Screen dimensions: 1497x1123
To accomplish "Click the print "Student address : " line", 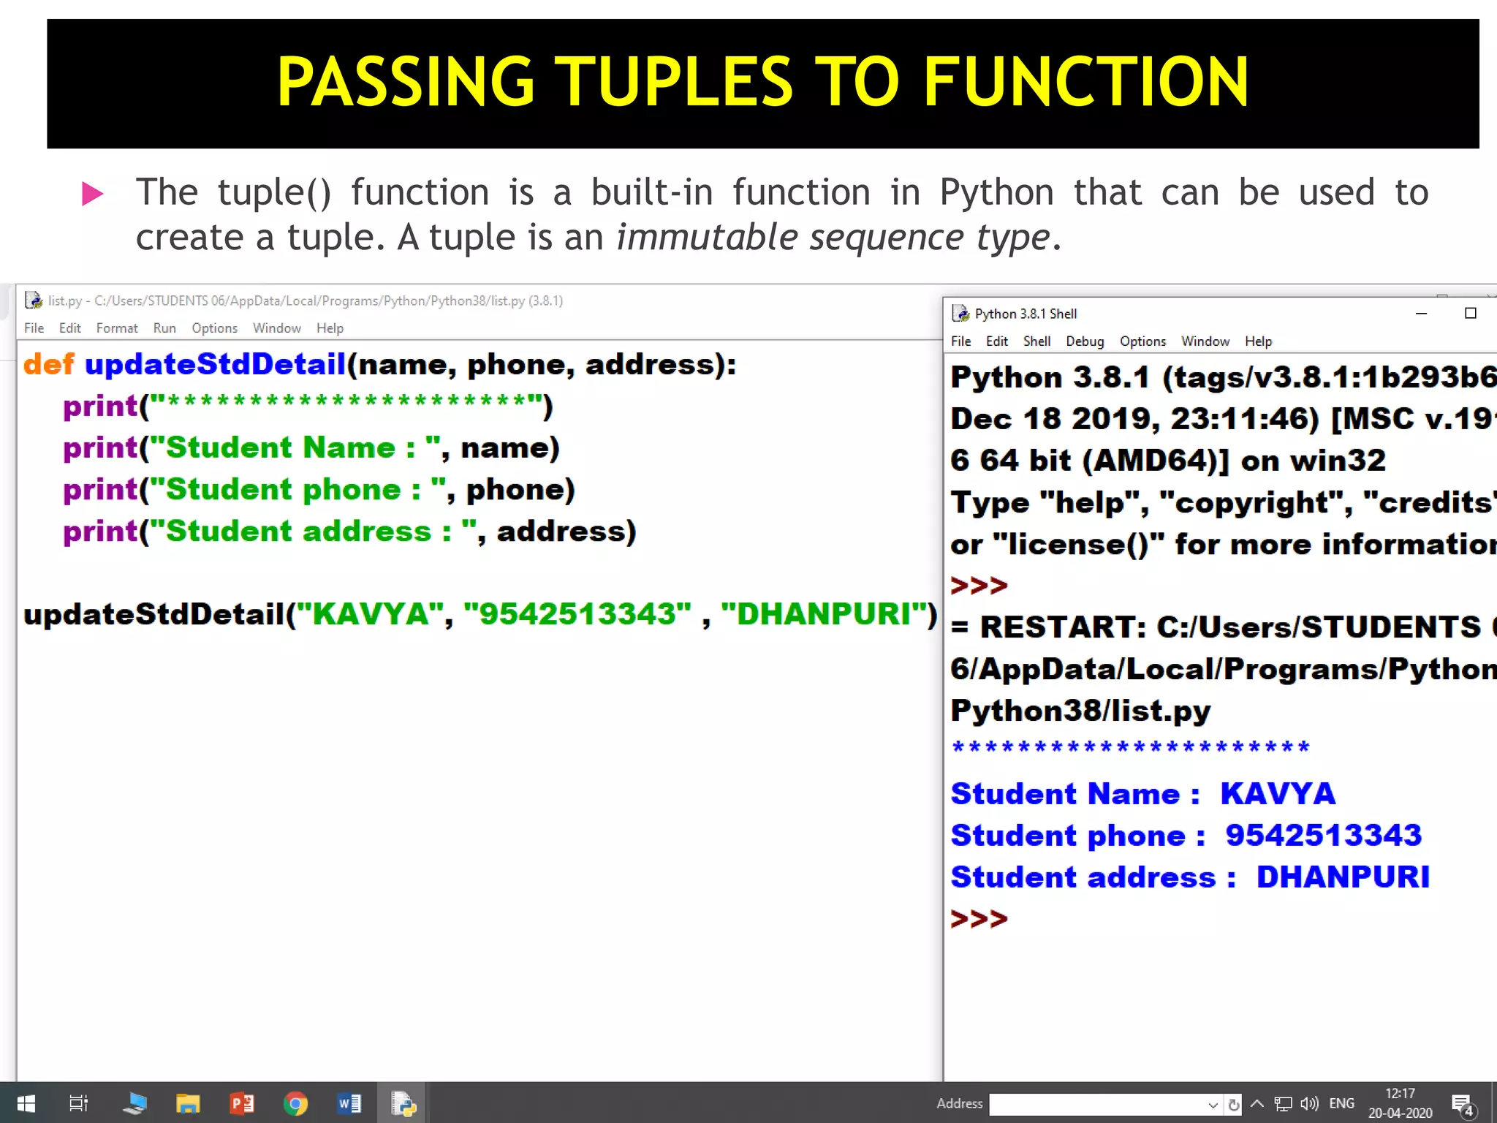I will pyautogui.click(x=350, y=531).
